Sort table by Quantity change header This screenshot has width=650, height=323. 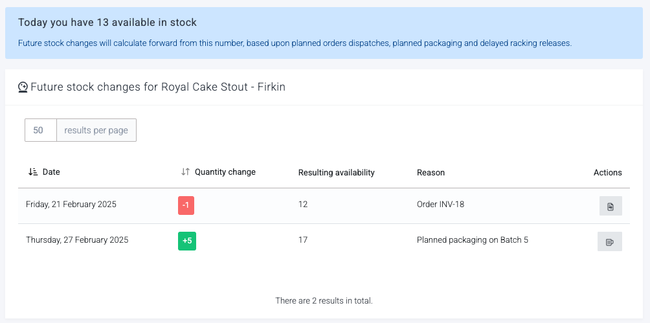click(x=225, y=172)
